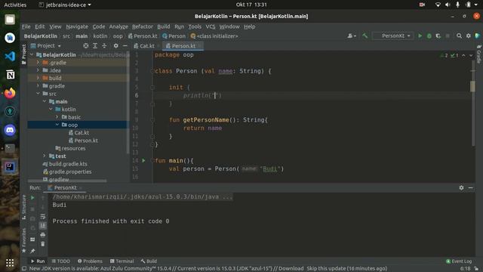Open Notion from the dock
Image resolution: width=483 pixels, height=272 pixels.
10,75
